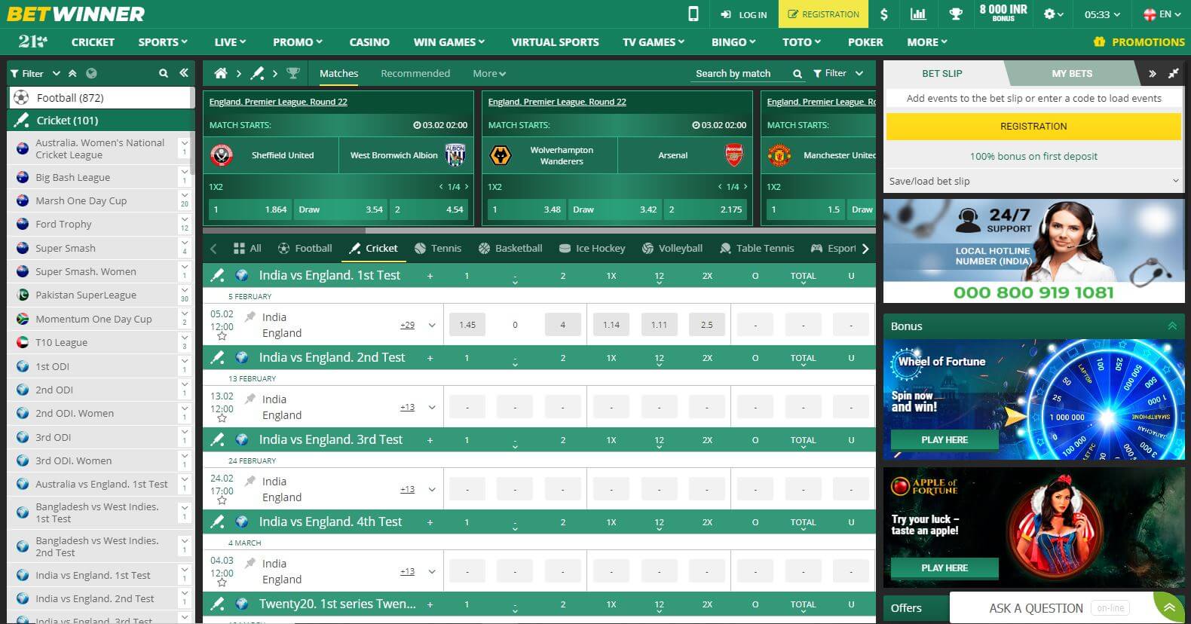The height and width of the screenshot is (624, 1191).
Task: Click the search icon next to Search by match
Action: pyautogui.click(x=798, y=74)
